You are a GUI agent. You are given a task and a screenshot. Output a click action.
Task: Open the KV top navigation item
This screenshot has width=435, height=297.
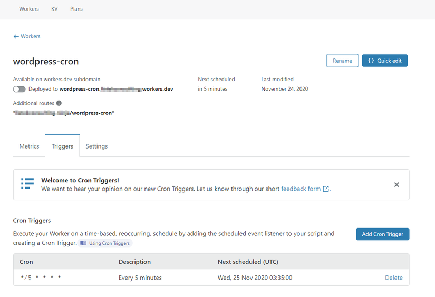coord(54,9)
